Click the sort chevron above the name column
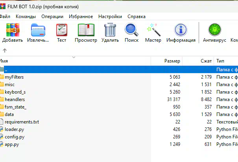The image size is (238, 162). click(x=74, y=57)
